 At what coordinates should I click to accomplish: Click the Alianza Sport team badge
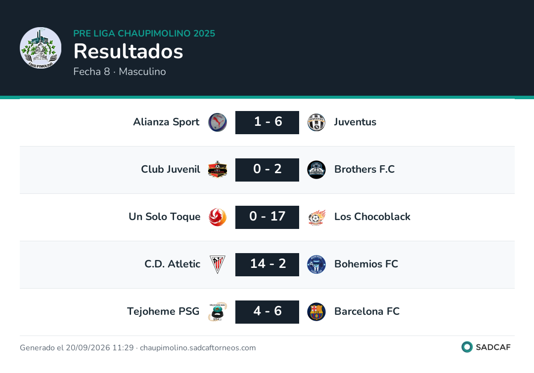(x=218, y=122)
